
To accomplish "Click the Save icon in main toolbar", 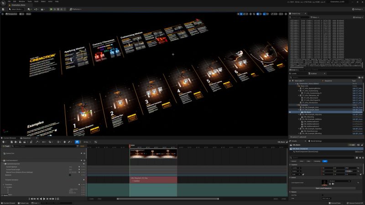I will pyautogui.click(x=3, y=9).
